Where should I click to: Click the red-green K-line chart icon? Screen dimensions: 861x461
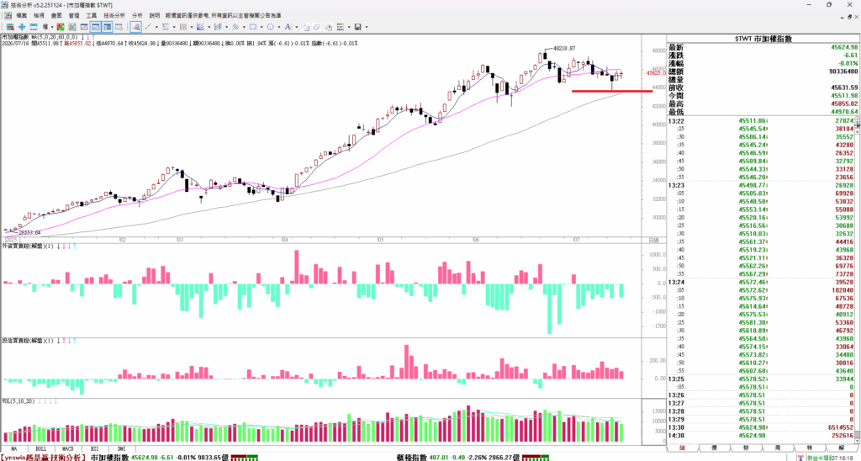click(x=61, y=26)
